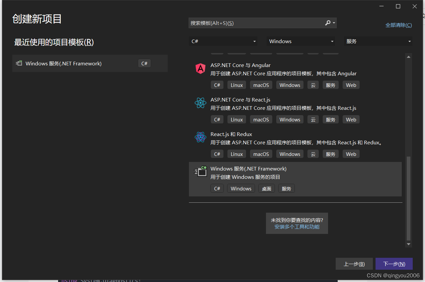This screenshot has height=282, width=425.
Task: Select the ASP.NET Core 与 Angular template
Action: coord(295,76)
